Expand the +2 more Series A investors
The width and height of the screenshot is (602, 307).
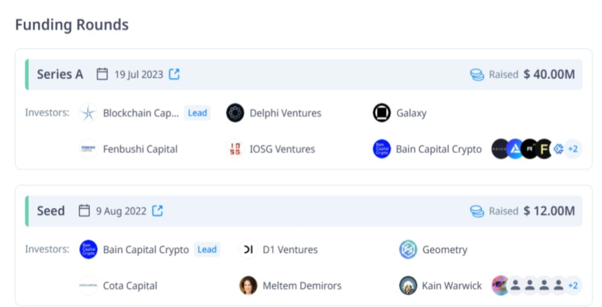[x=573, y=149]
